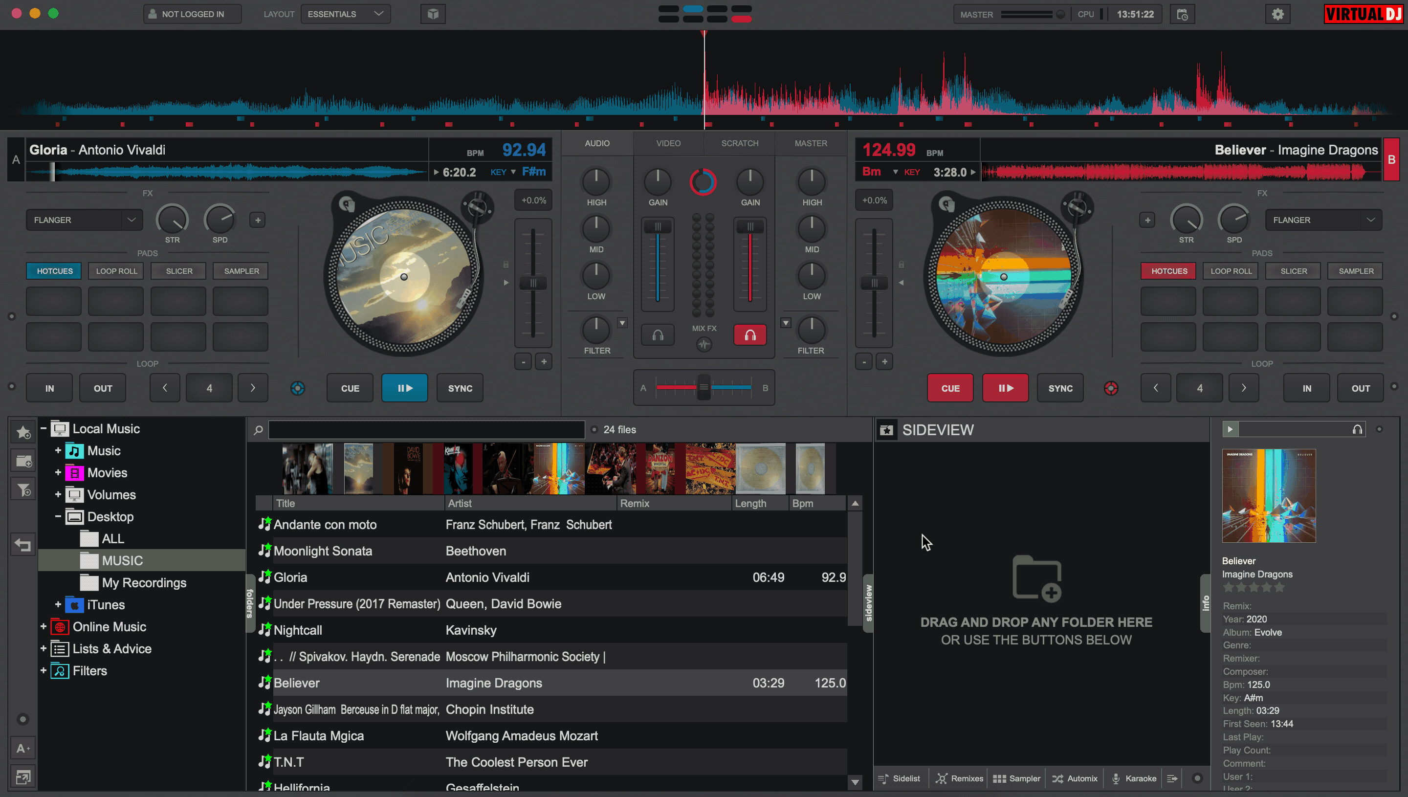Viewport: 1408px width, 797px height.
Task: Click deck A CUE button
Action: (x=350, y=388)
